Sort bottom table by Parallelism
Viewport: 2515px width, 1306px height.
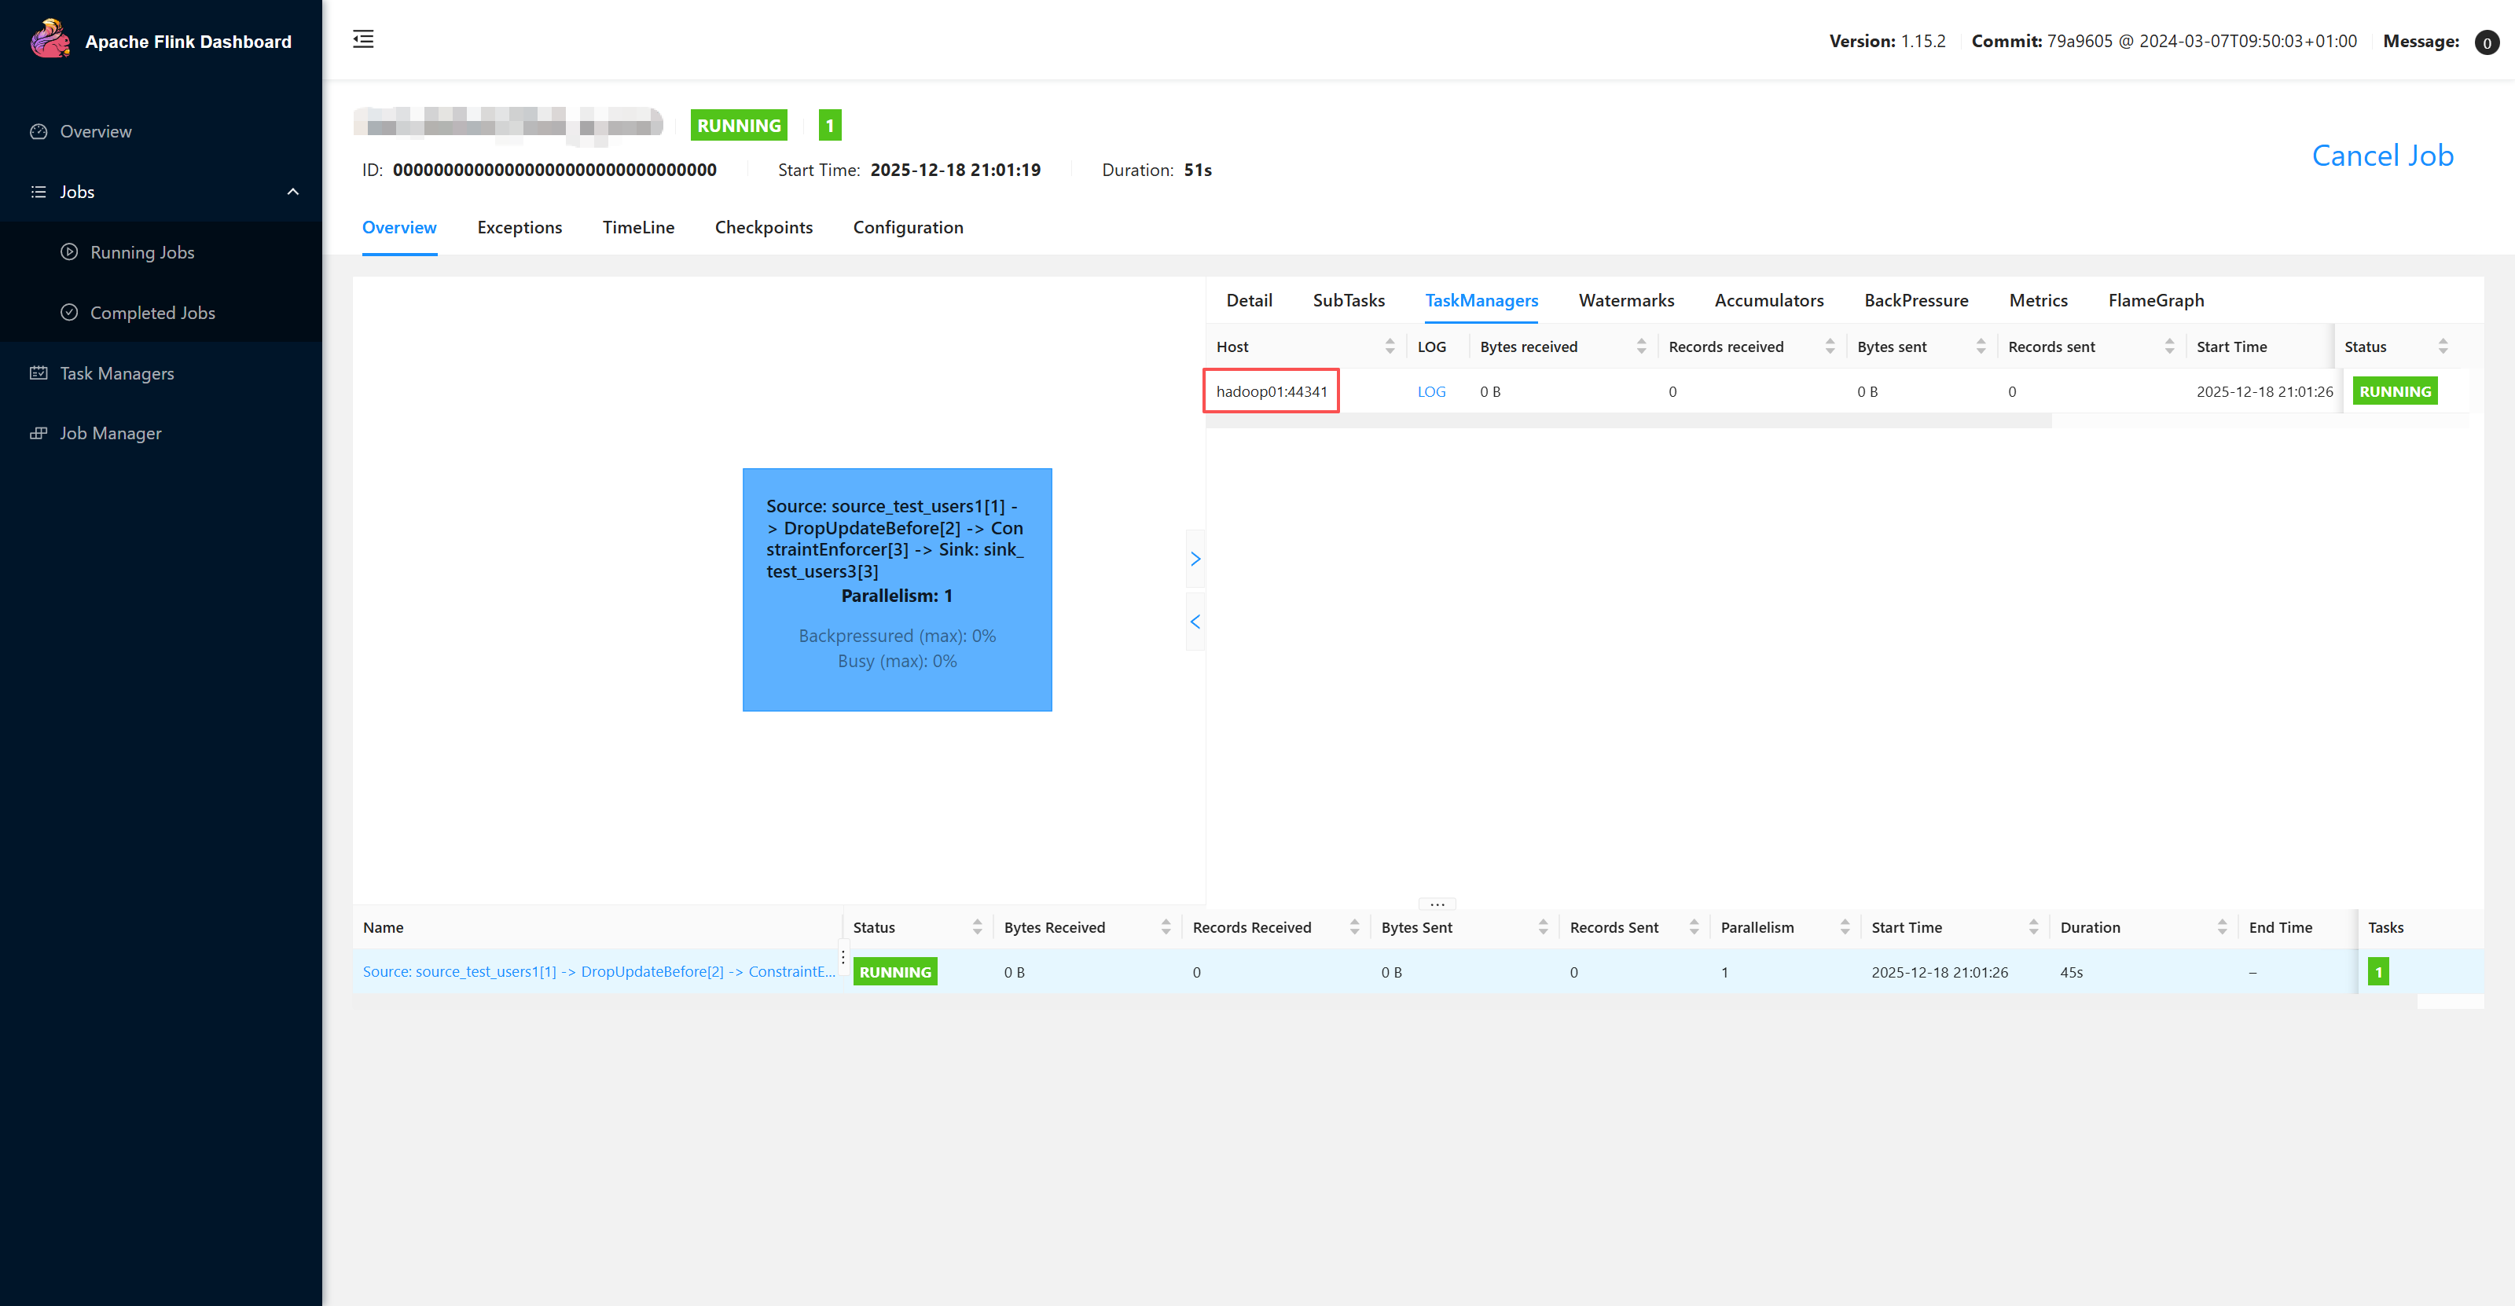click(x=1845, y=927)
